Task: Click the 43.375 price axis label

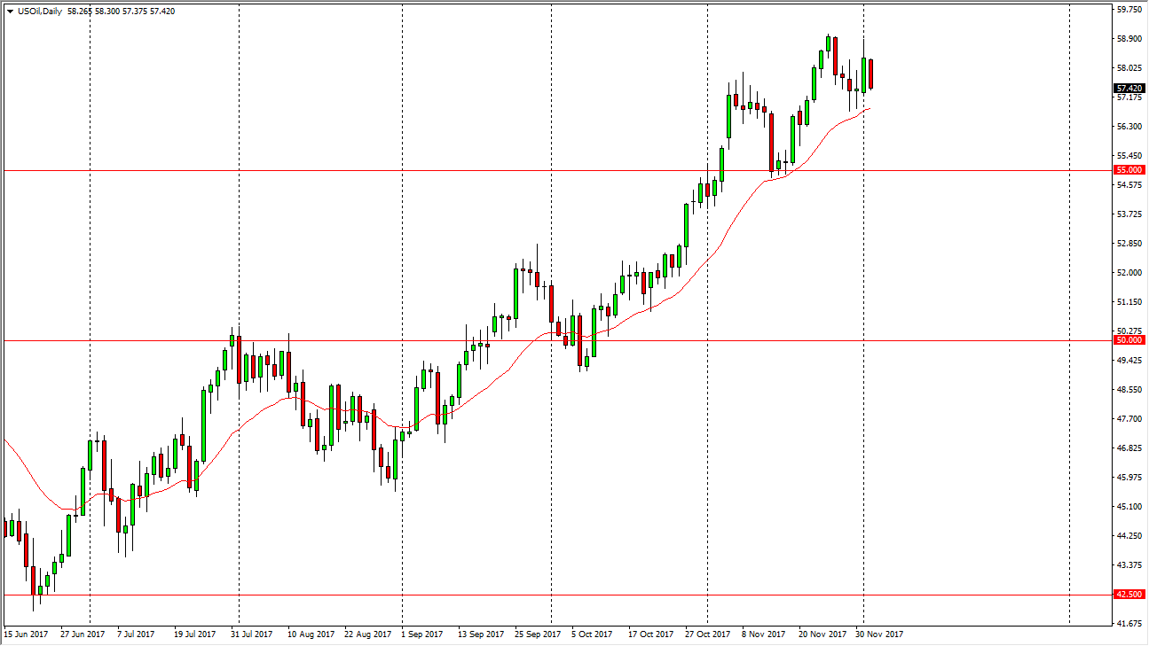Action: [1129, 565]
